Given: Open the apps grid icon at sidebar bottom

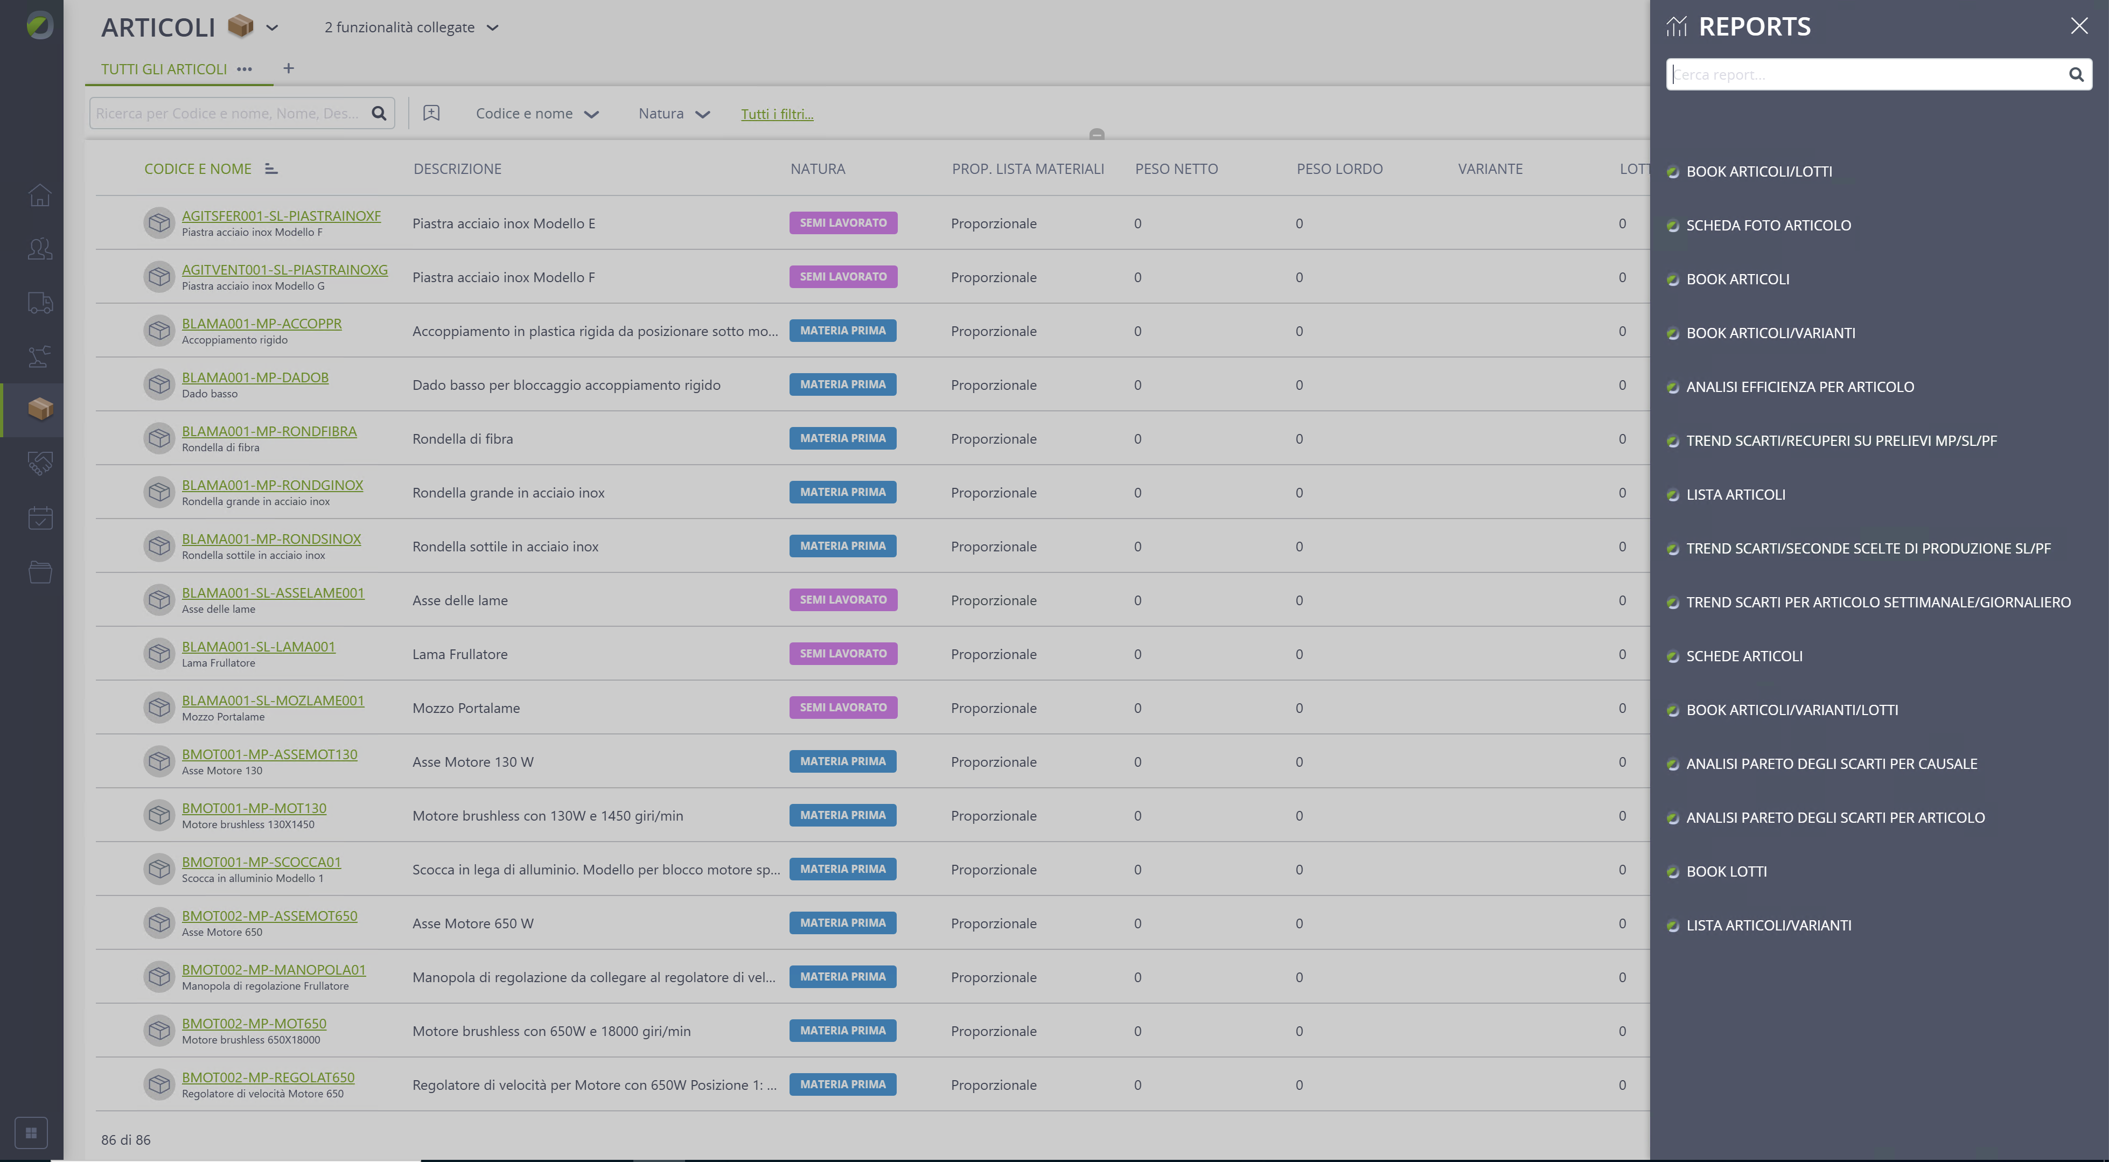Looking at the screenshot, I should click(31, 1132).
